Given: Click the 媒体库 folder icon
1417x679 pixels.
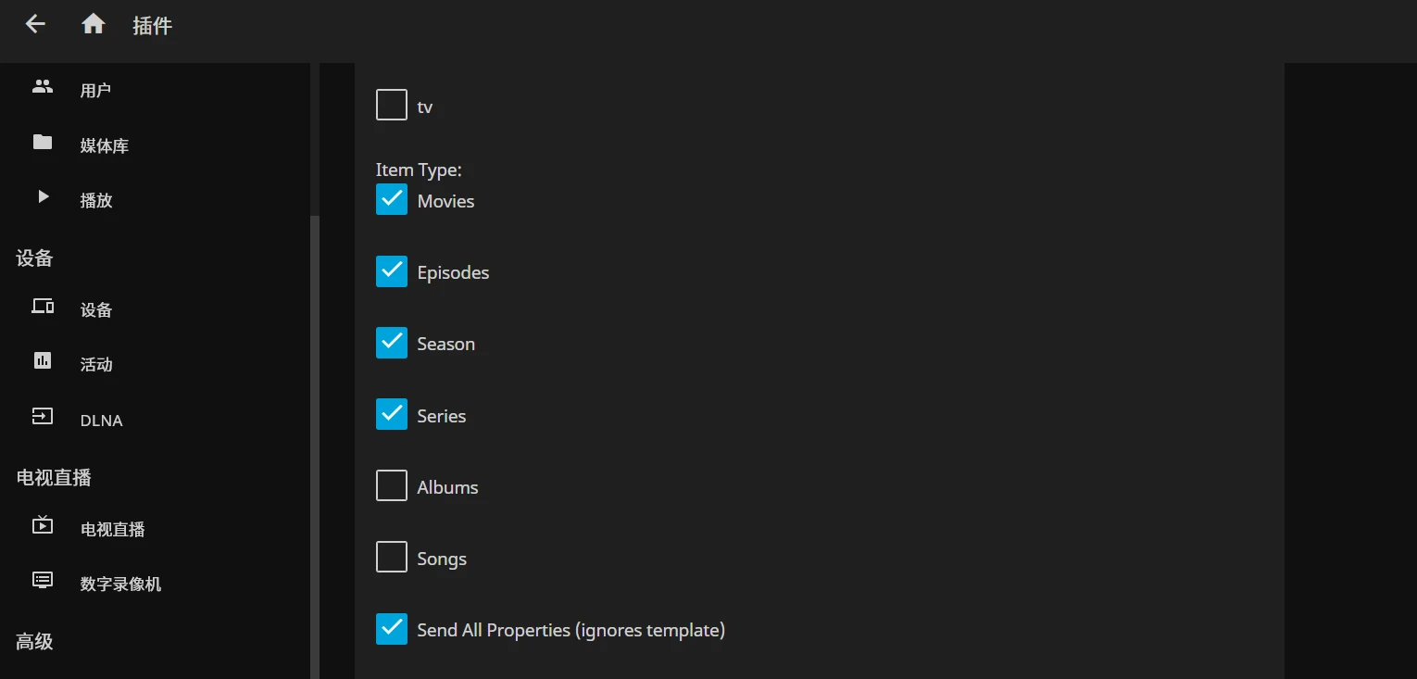Looking at the screenshot, I should 43,143.
